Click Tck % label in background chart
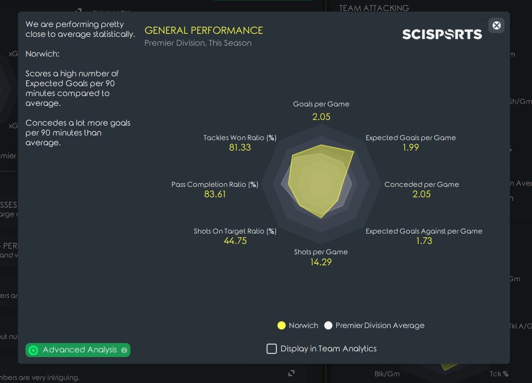 pyautogui.click(x=498, y=374)
